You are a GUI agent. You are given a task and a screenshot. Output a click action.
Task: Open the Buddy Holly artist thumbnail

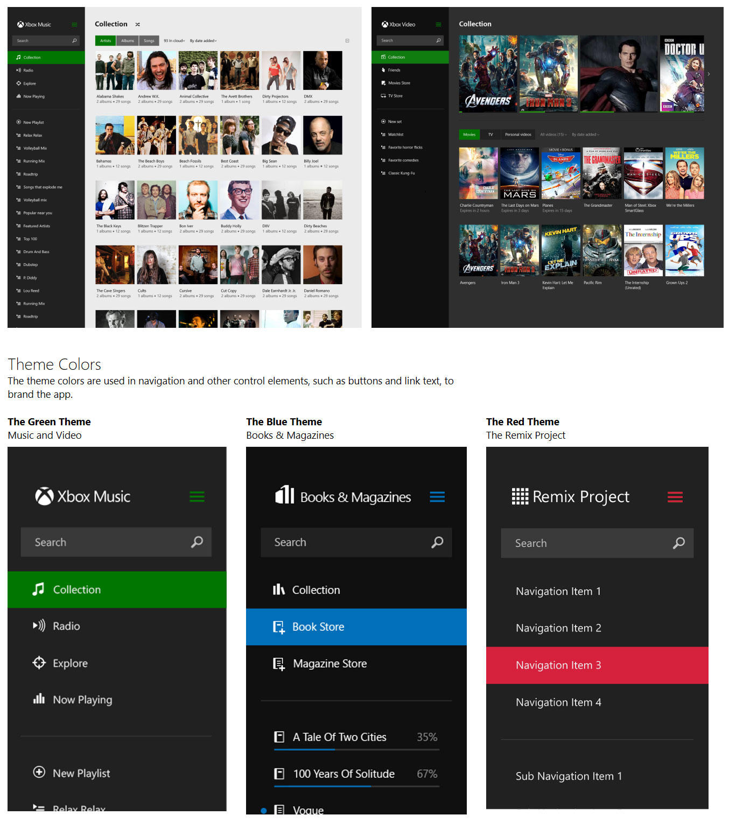[240, 200]
